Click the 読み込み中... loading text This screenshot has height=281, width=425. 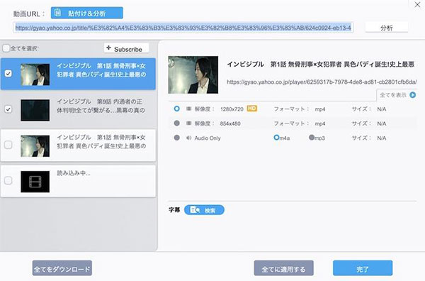click(x=74, y=173)
